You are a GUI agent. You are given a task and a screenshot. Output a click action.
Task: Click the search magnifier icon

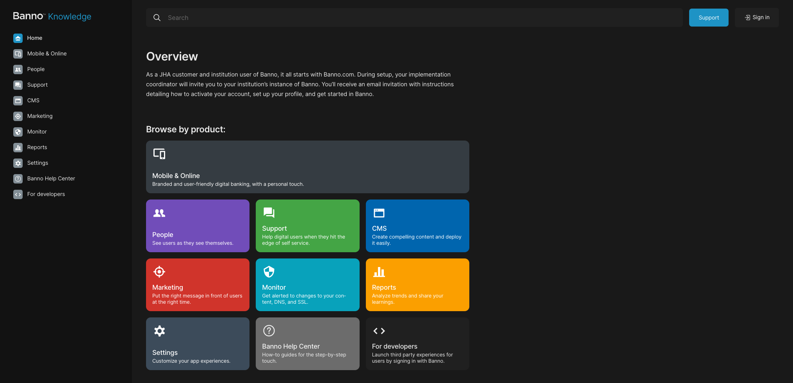tap(157, 18)
